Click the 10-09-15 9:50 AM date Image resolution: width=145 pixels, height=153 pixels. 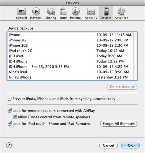pyautogui.click(x=113, y=72)
